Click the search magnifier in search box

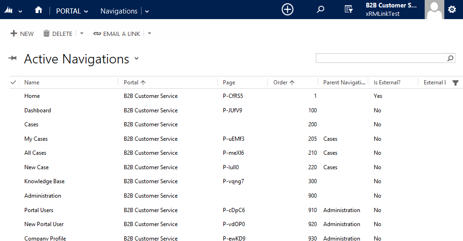coord(450,58)
